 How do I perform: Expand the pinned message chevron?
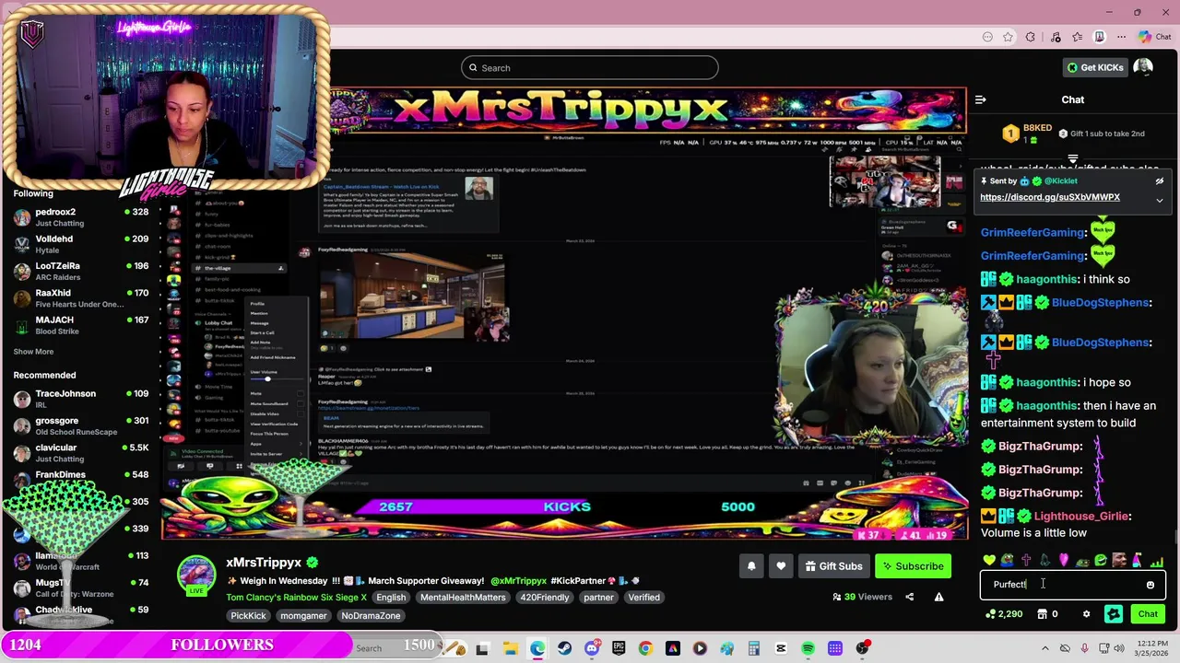[x=1160, y=200]
